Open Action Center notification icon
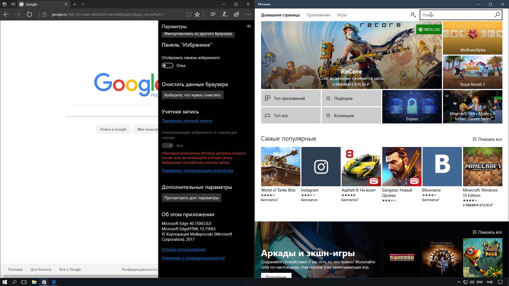 (x=500, y=282)
